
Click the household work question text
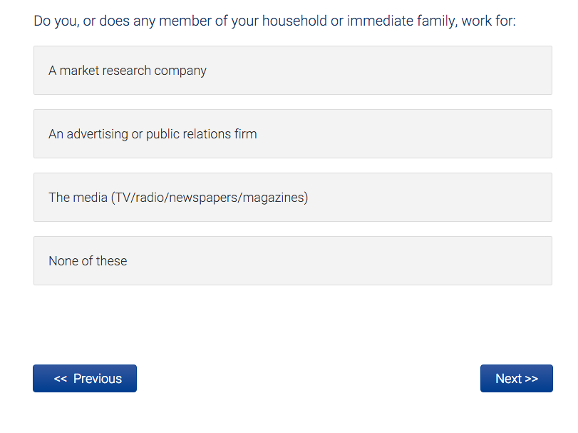(274, 21)
